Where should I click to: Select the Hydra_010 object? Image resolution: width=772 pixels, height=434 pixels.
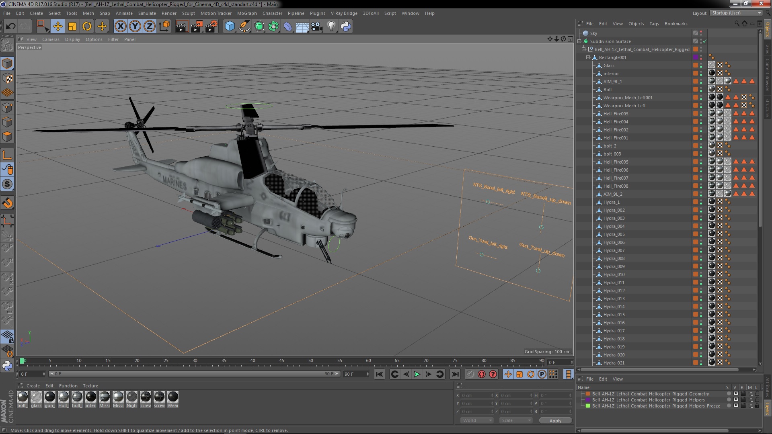(x=614, y=274)
